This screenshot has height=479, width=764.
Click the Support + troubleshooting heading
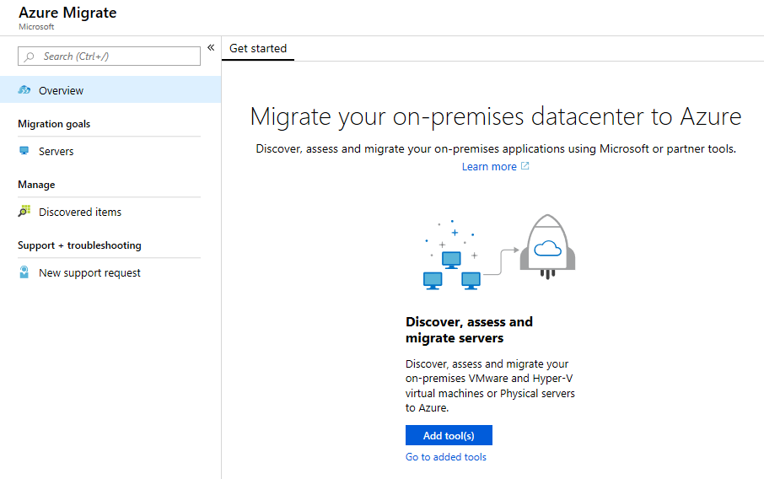point(79,245)
